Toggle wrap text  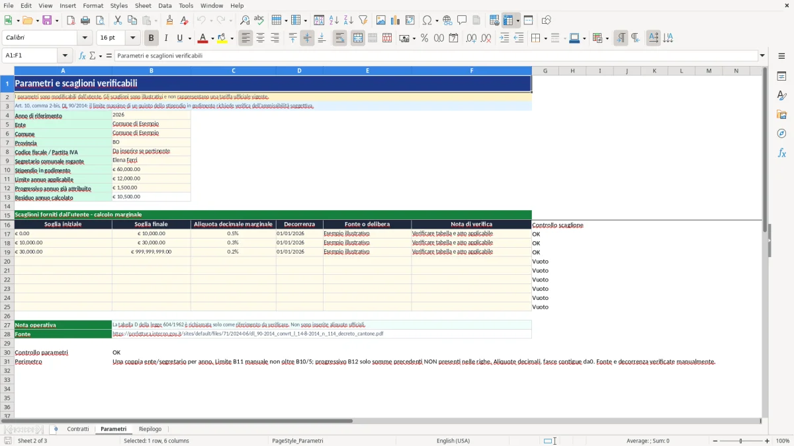(339, 38)
